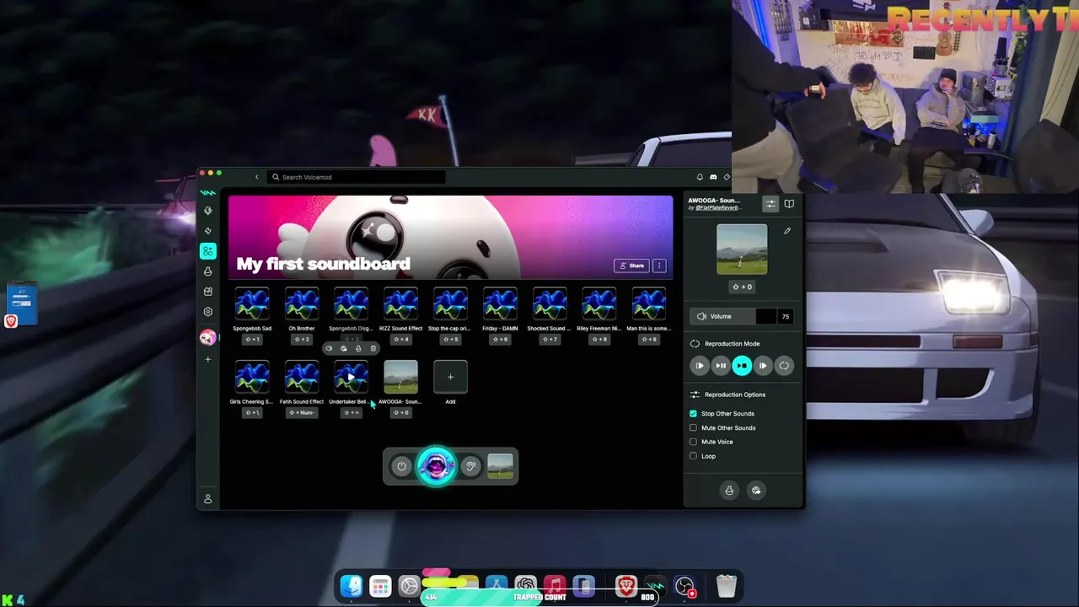Image resolution: width=1079 pixels, height=607 pixels.
Task: Click the mute video icon in hover toolbar
Action: (329, 348)
